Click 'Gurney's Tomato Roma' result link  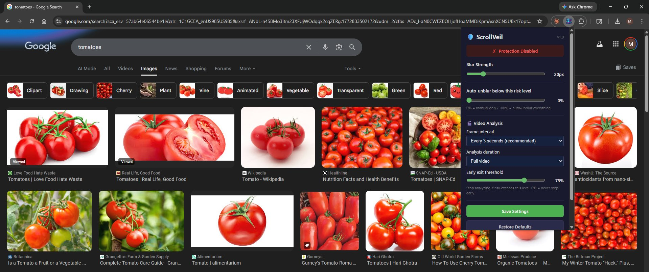pyautogui.click(x=329, y=263)
